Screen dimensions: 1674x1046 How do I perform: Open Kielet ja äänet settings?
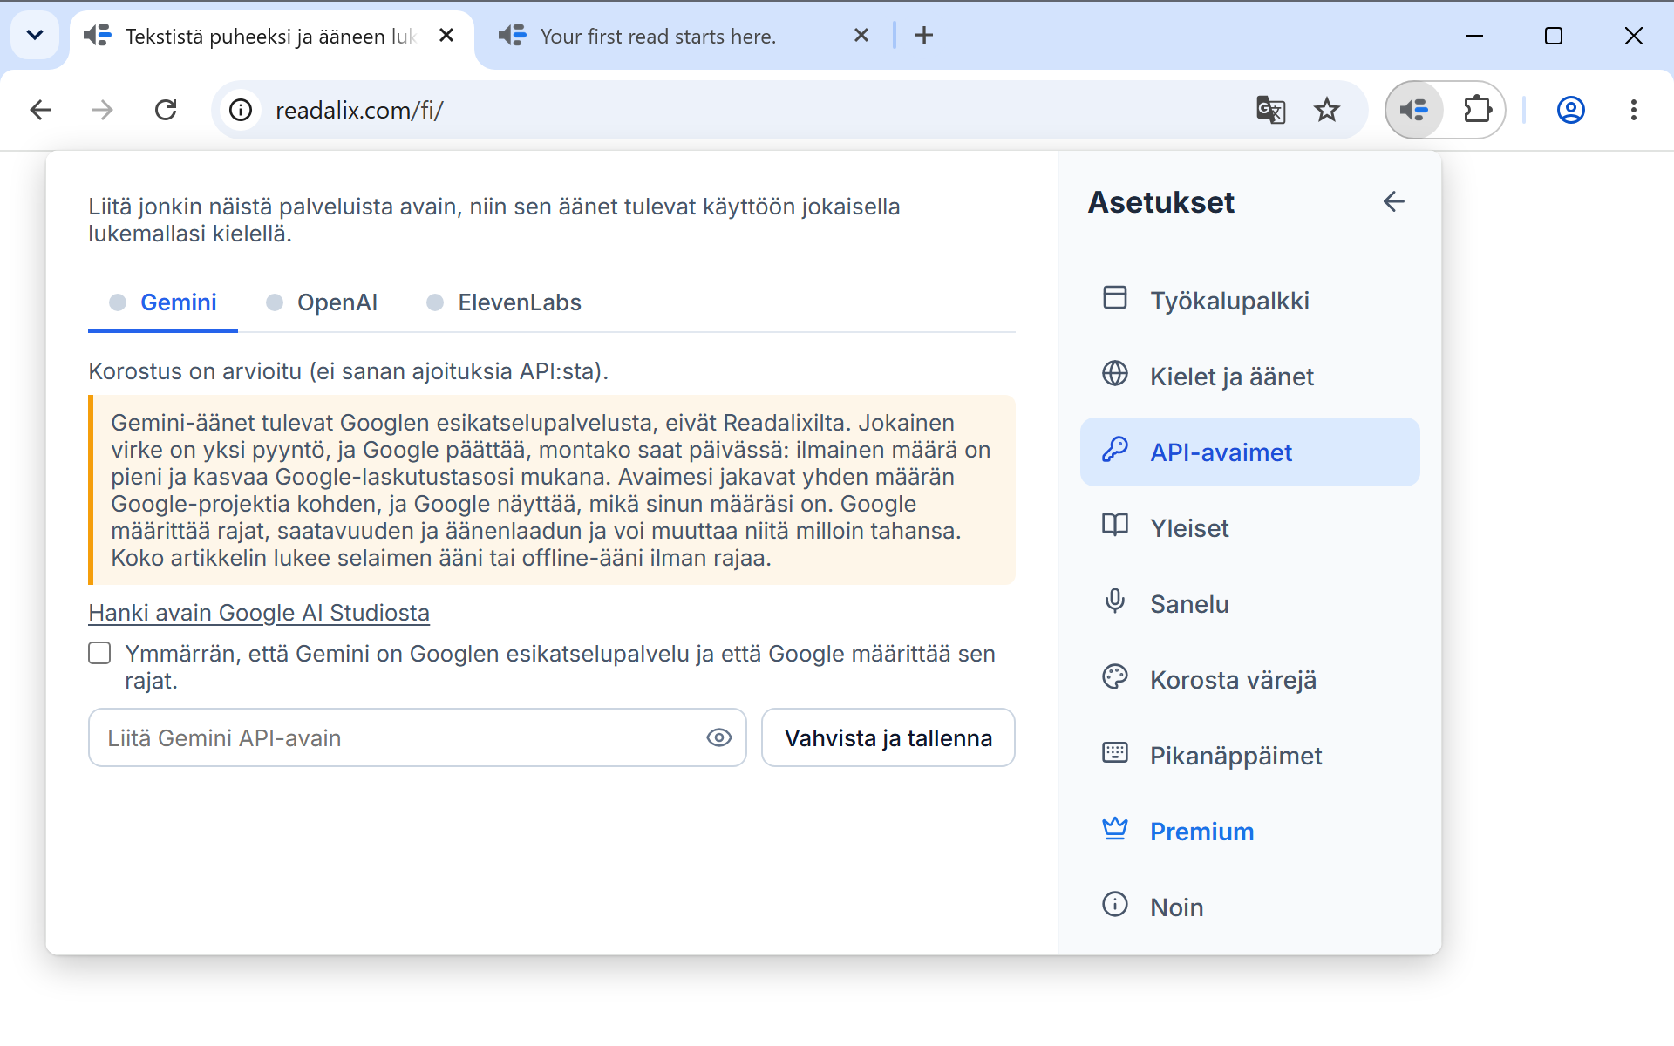tap(1249, 377)
